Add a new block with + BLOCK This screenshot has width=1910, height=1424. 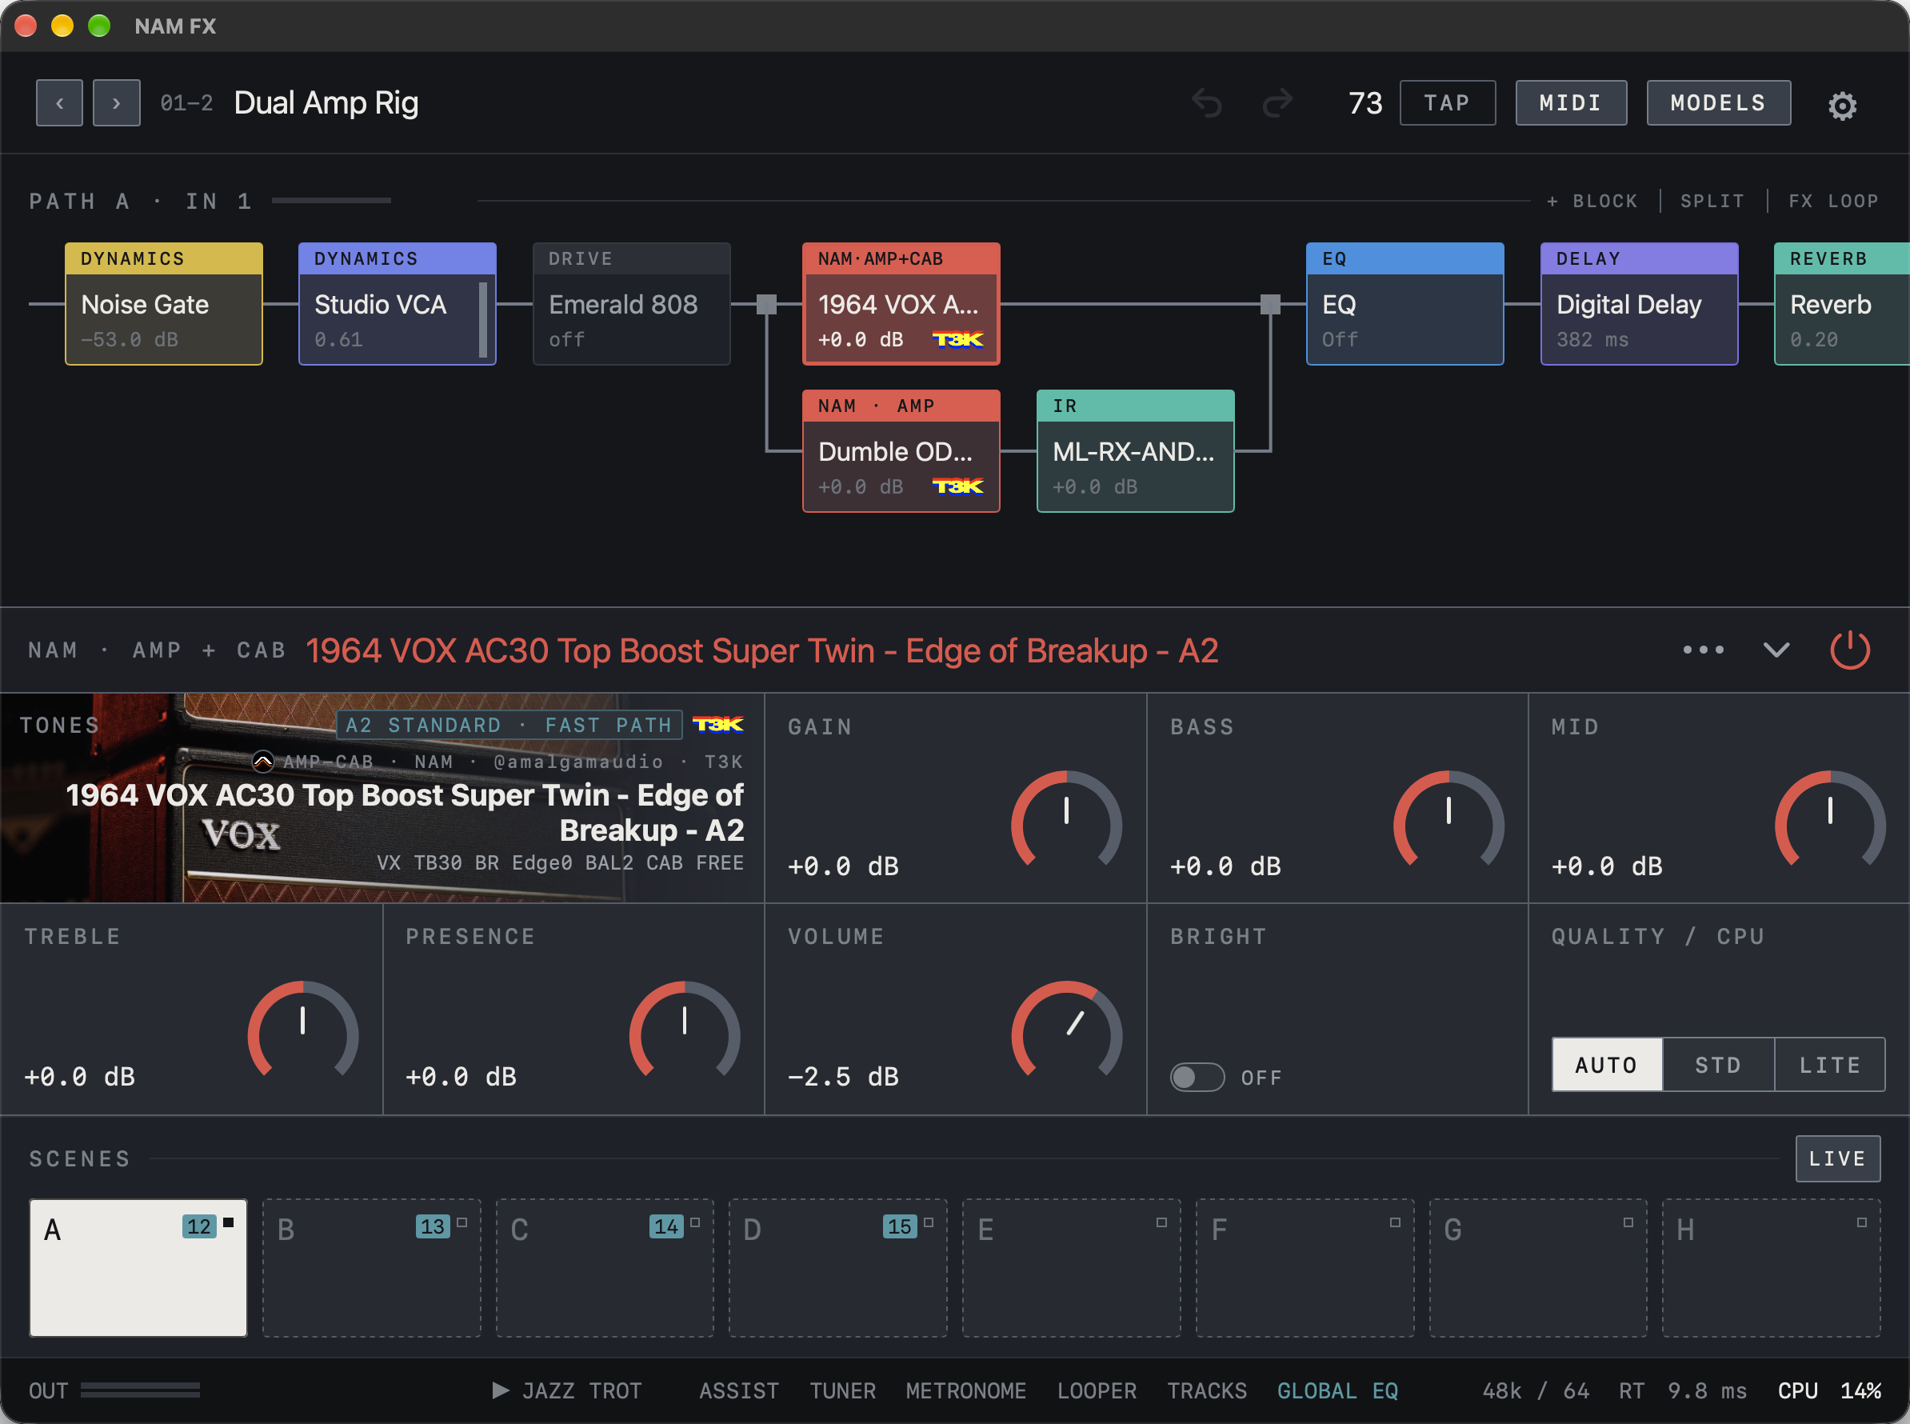point(1591,201)
